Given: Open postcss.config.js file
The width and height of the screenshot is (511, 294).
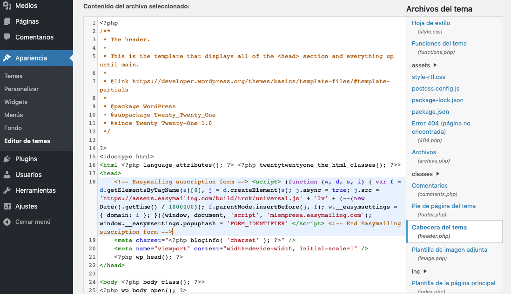Looking at the screenshot, I should 436,88.
